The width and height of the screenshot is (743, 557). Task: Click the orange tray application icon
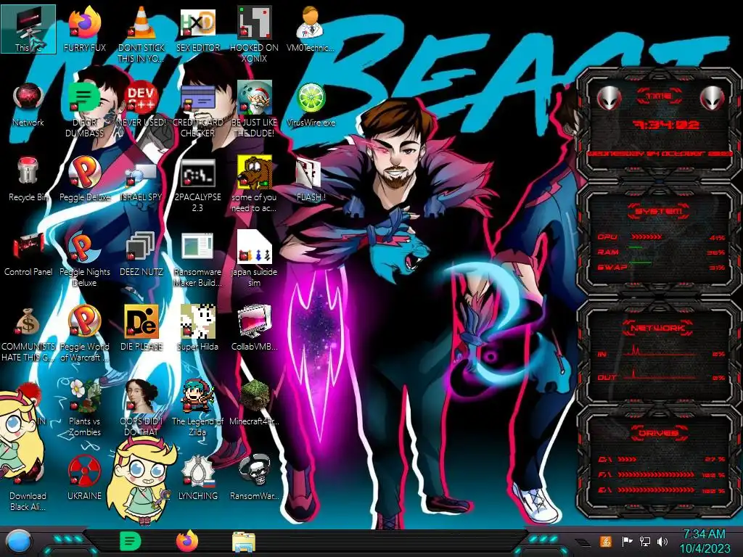pyautogui.click(x=605, y=541)
